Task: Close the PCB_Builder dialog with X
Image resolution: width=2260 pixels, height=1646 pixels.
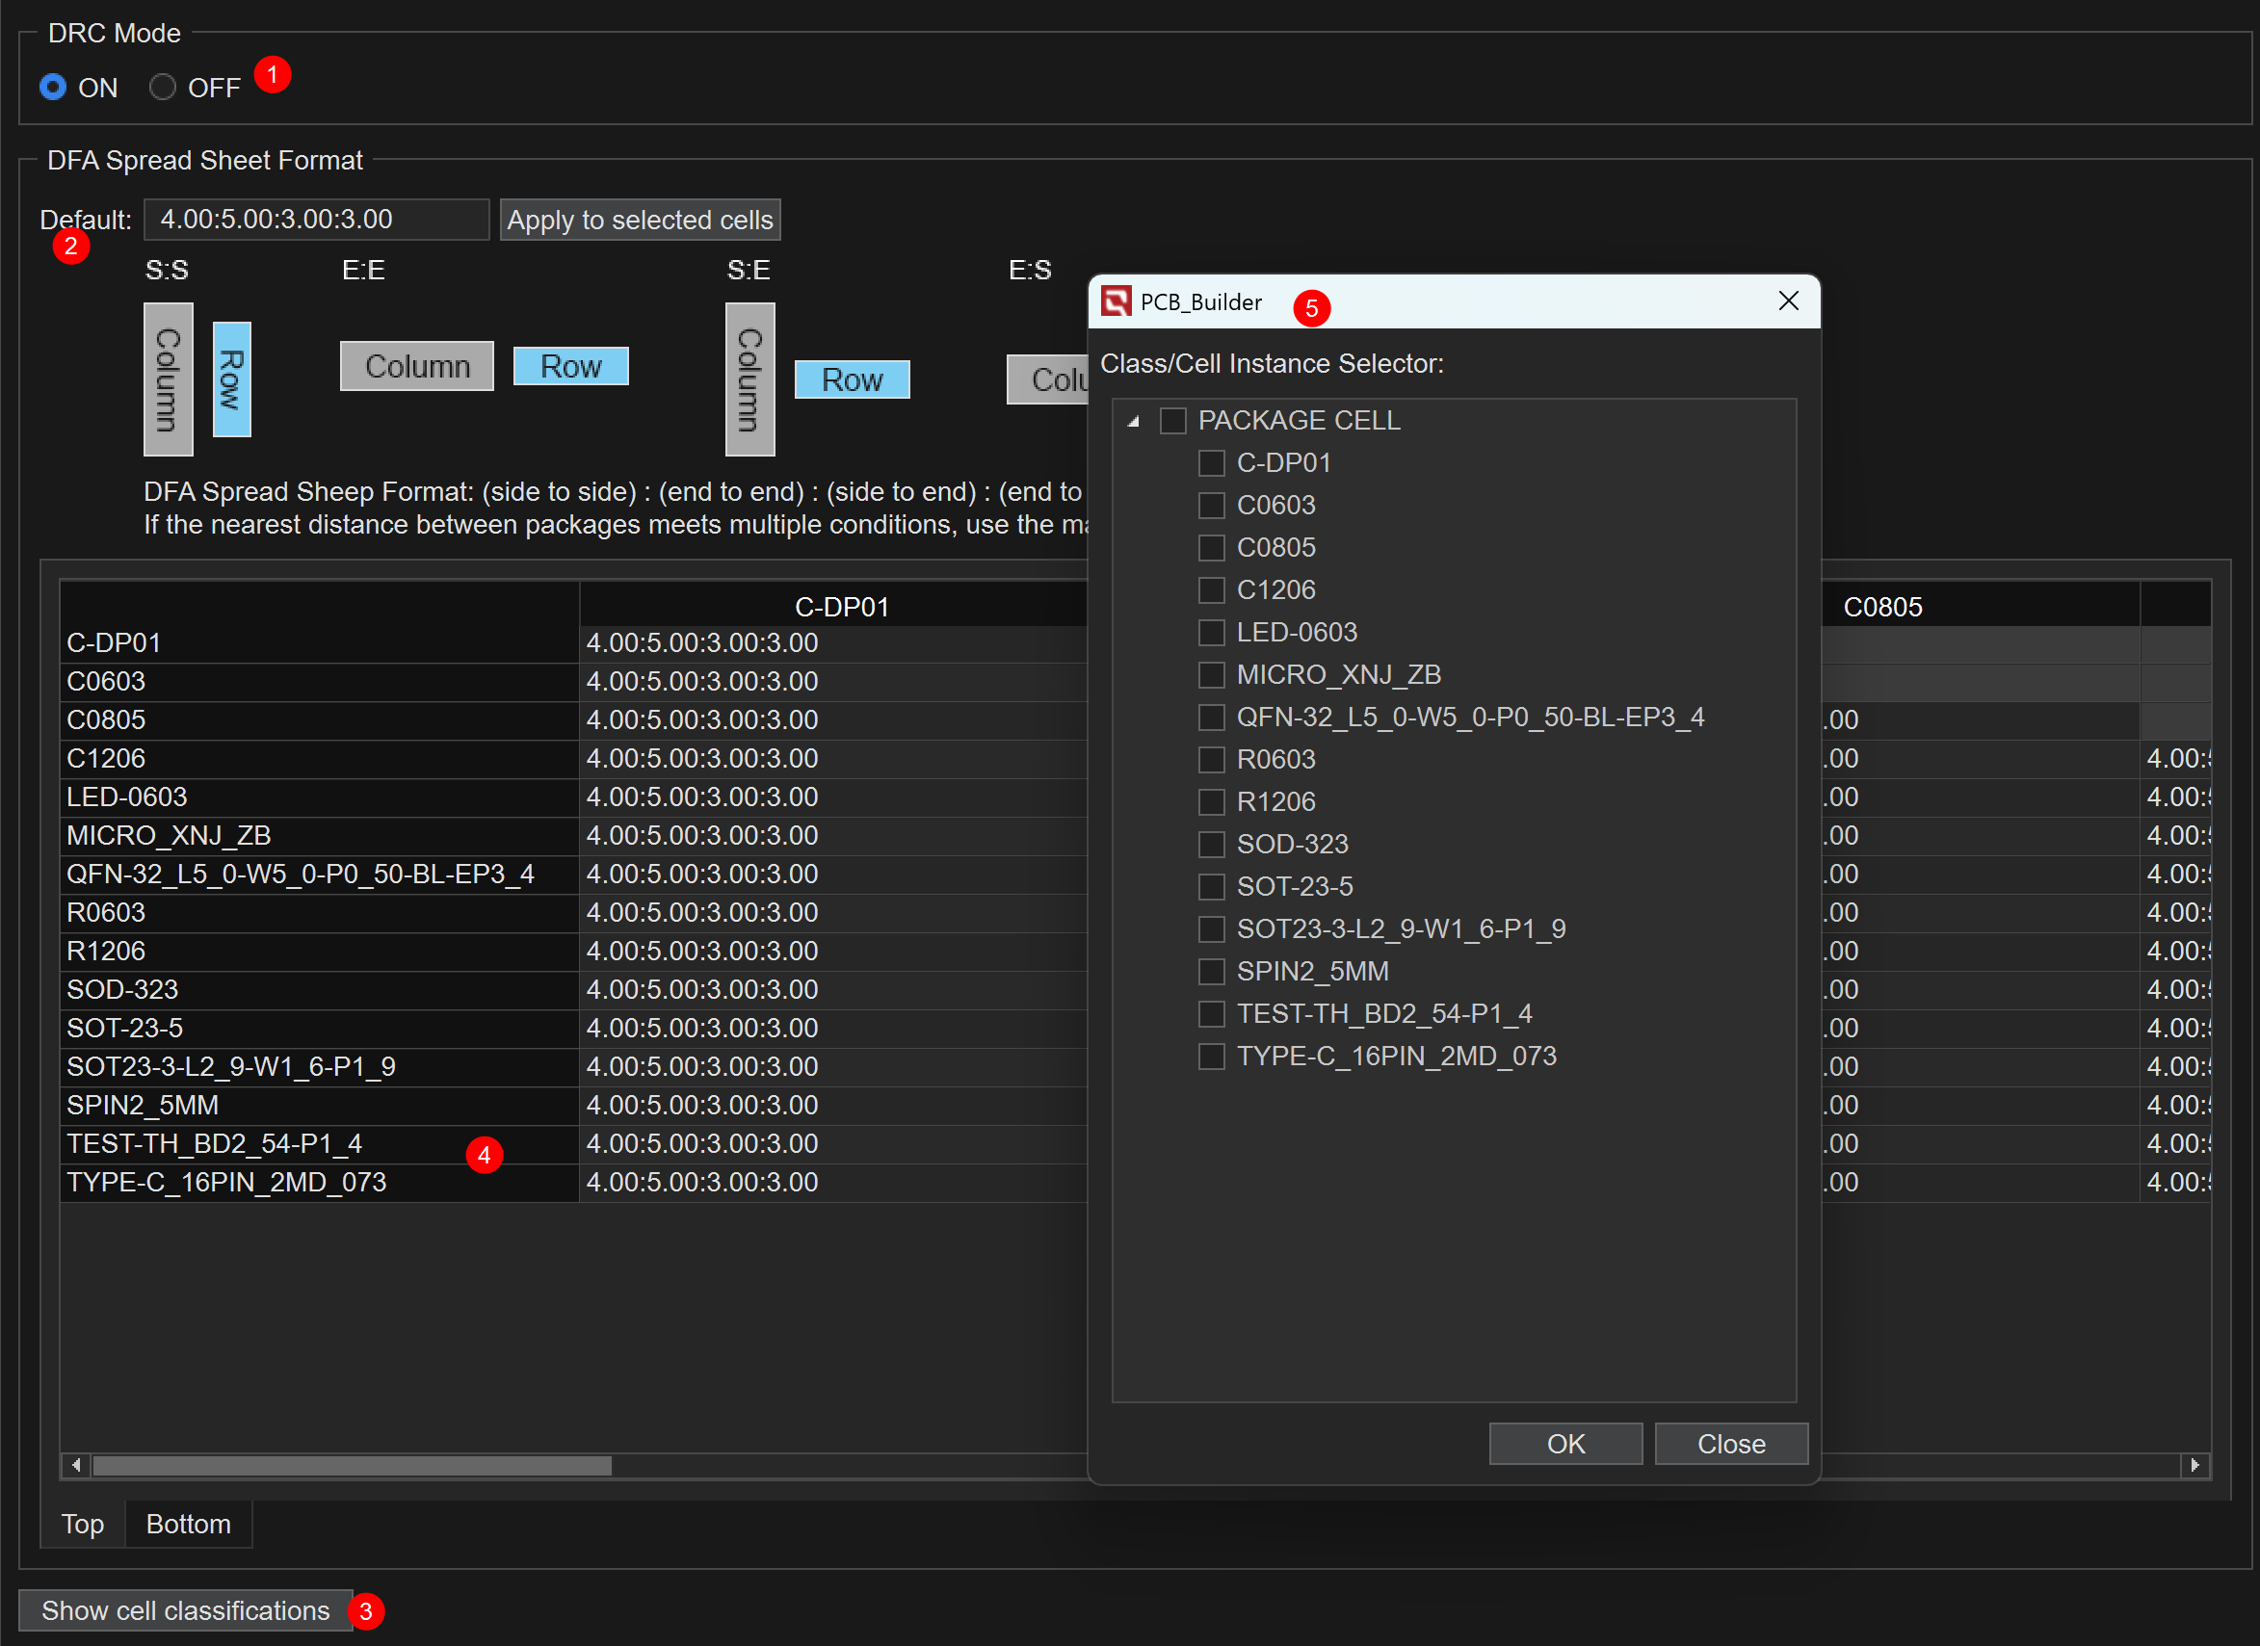Action: pos(1788,300)
